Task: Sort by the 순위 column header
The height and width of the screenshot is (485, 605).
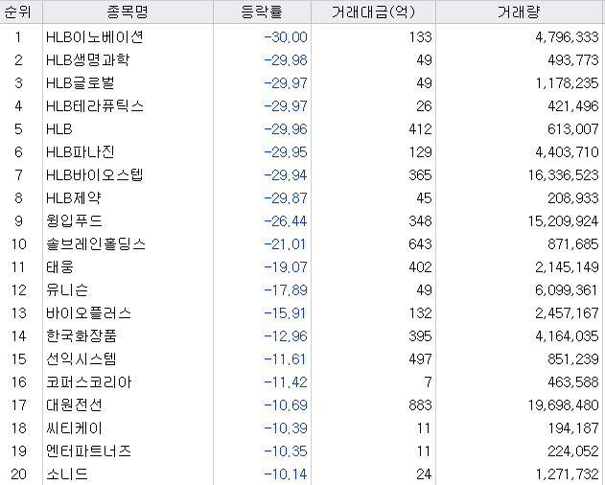Action: coord(21,12)
